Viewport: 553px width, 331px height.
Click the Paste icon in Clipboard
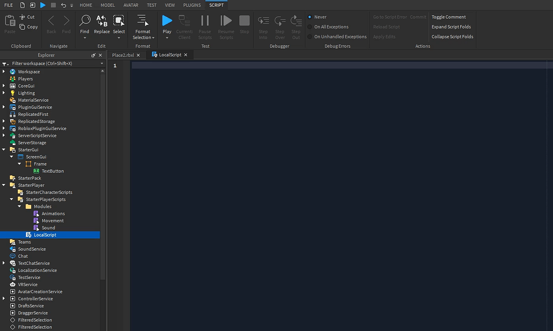point(10,21)
